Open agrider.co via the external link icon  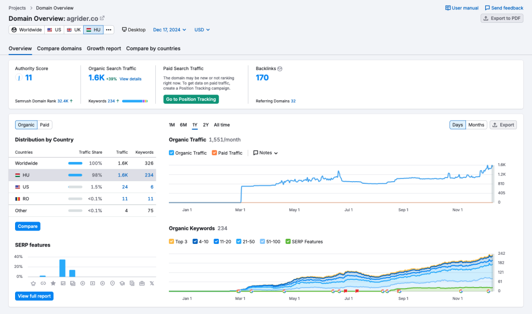[102, 18]
